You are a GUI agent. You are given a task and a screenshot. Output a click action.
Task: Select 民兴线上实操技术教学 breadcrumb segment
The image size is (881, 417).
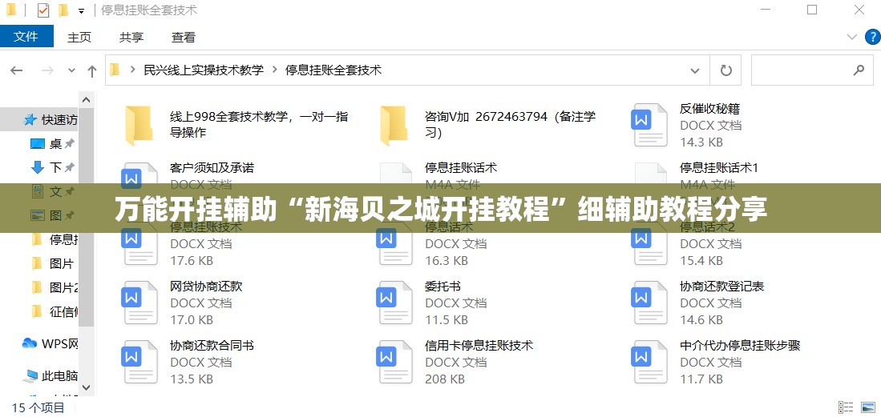pyautogui.click(x=204, y=70)
